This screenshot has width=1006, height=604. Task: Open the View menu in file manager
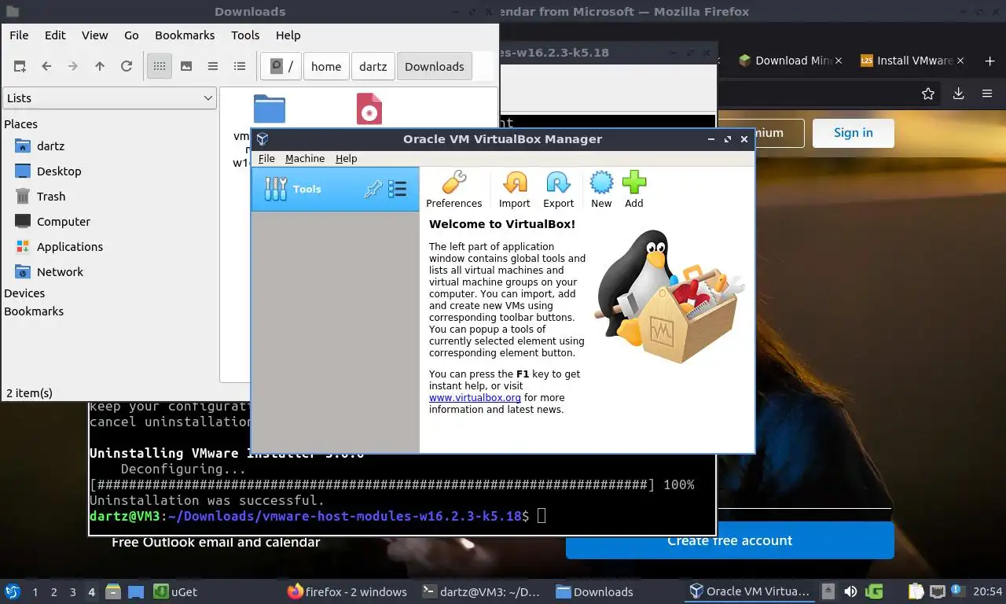click(95, 35)
